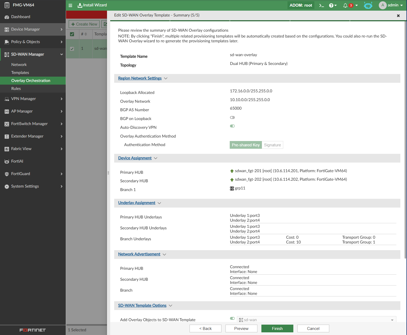Toggle the BGP on Loopback switch
407x335 pixels.
point(232,117)
